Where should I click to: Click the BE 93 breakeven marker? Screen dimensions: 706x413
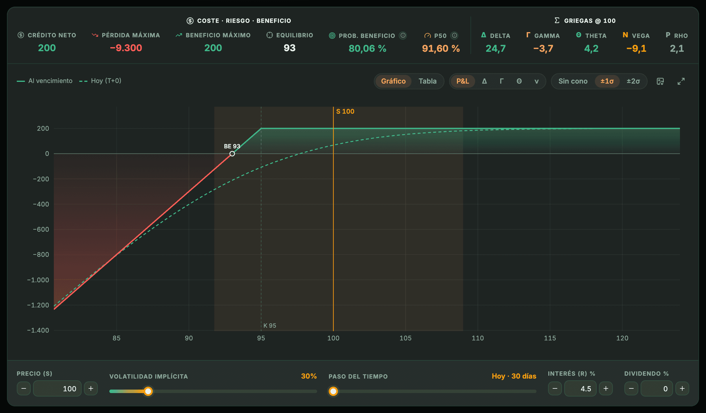(232, 154)
